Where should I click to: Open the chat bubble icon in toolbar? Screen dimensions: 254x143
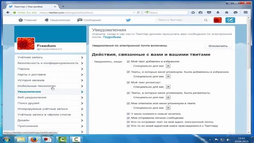coord(235,12)
